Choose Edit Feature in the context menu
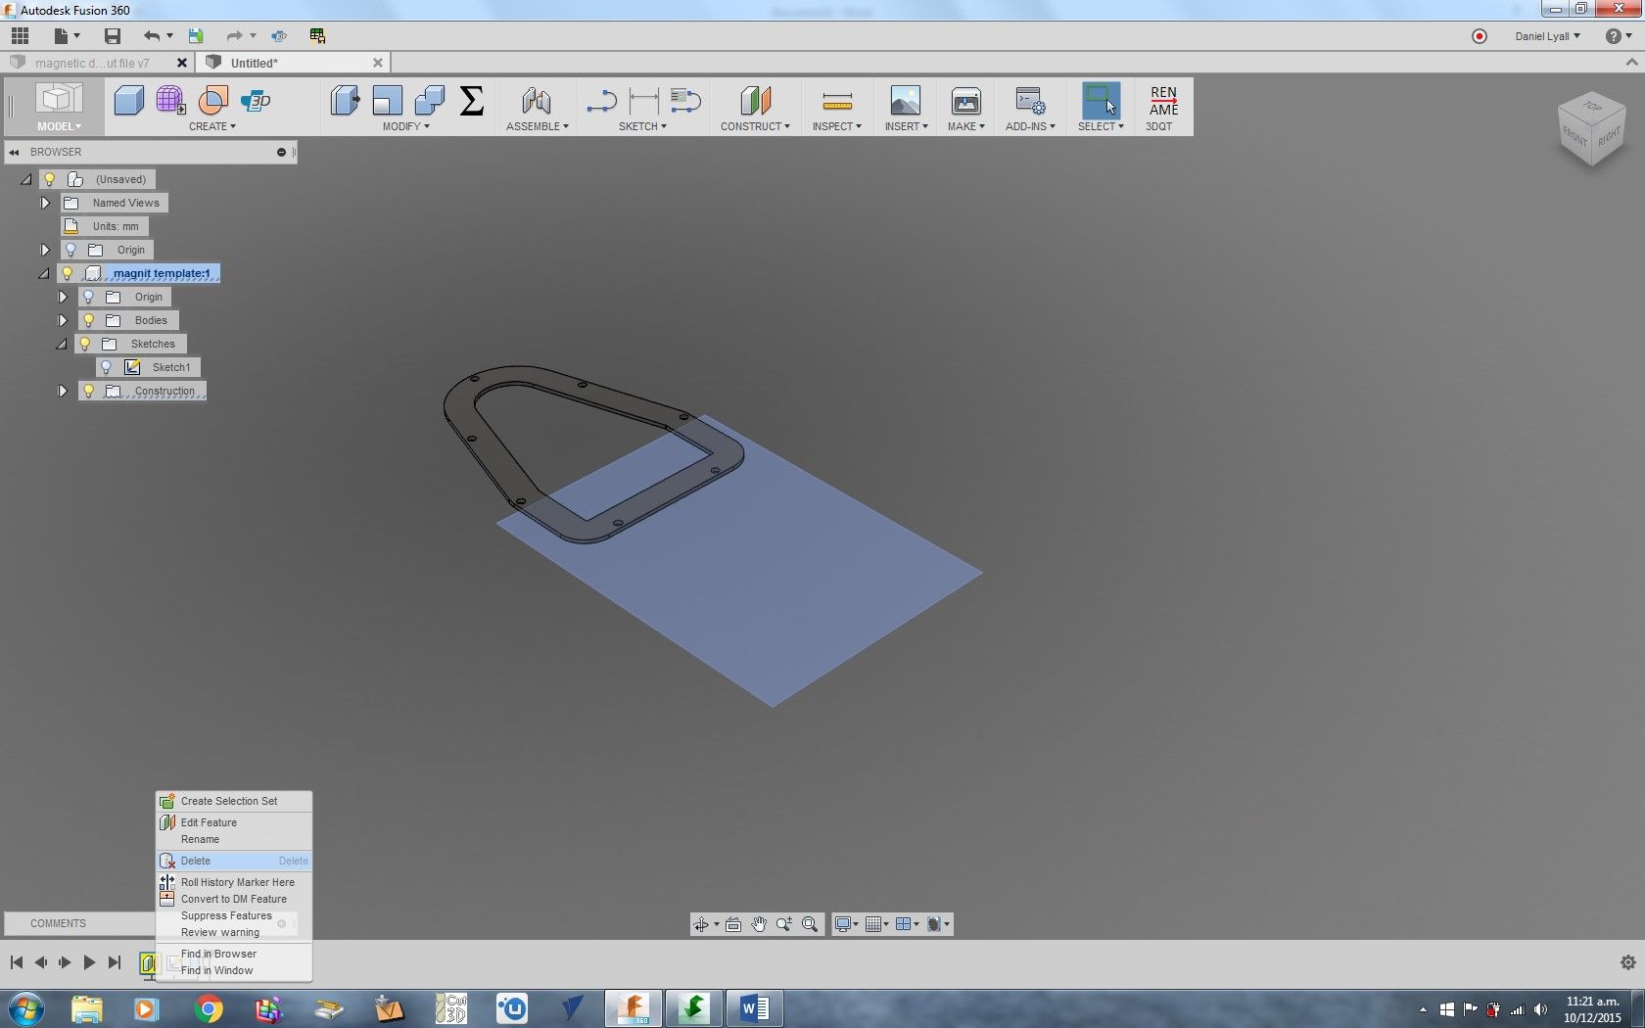Image resolution: width=1645 pixels, height=1028 pixels. coord(234,822)
